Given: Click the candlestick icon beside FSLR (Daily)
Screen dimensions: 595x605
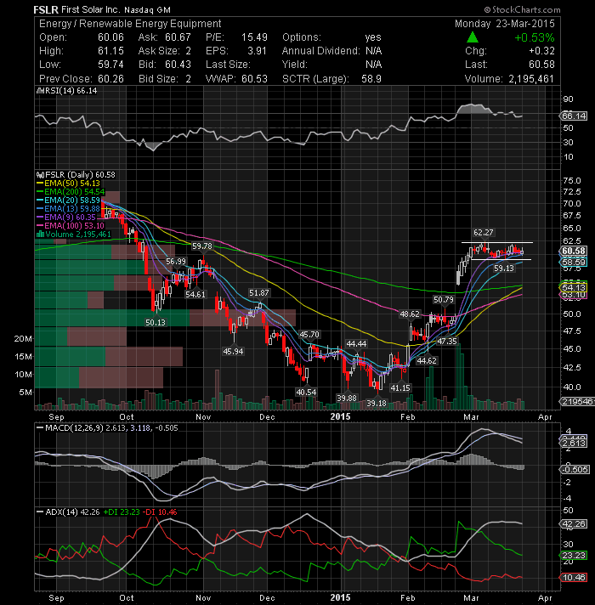Looking at the screenshot, I should click(x=40, y=175).
